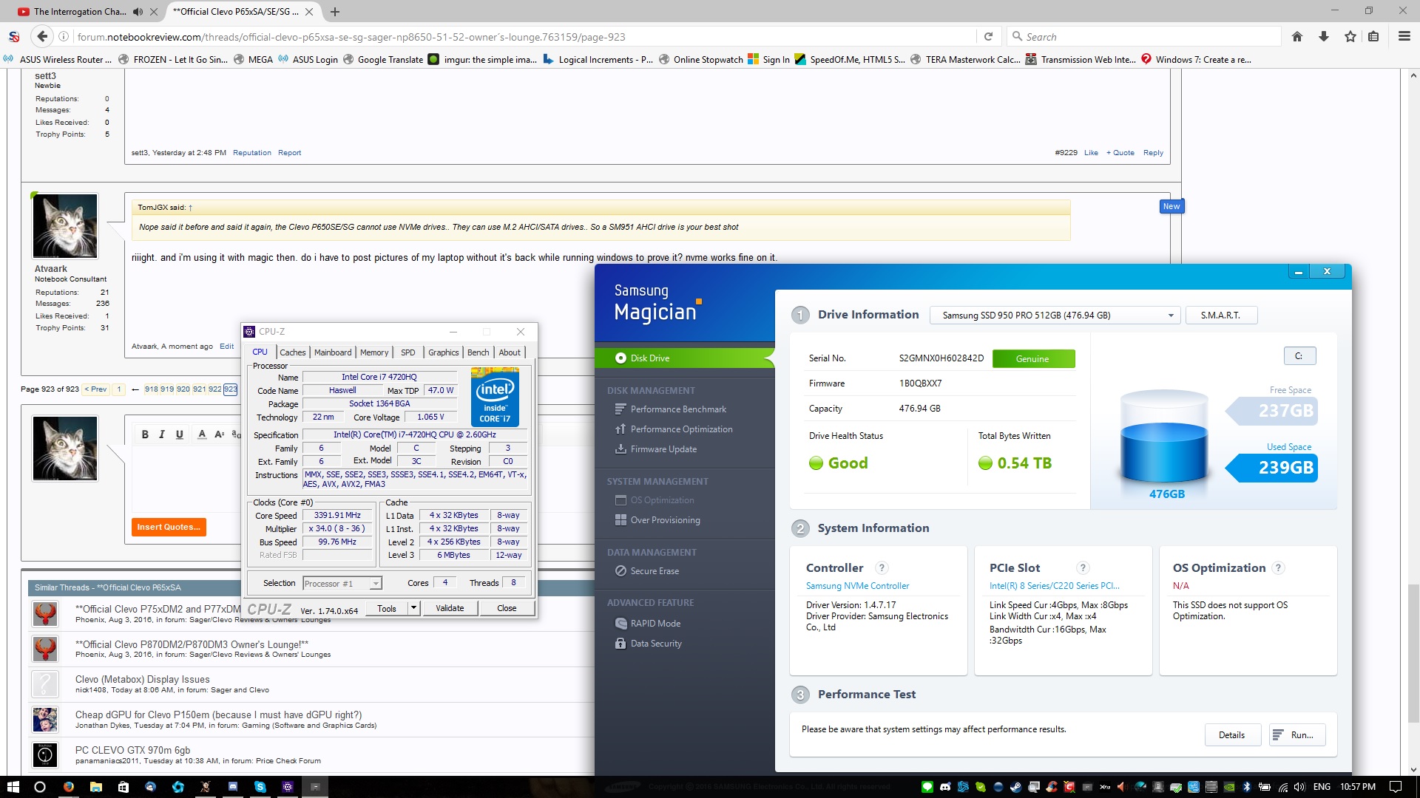
Task: Open File Explorer from the taskbar
Action: coord(95,787)
